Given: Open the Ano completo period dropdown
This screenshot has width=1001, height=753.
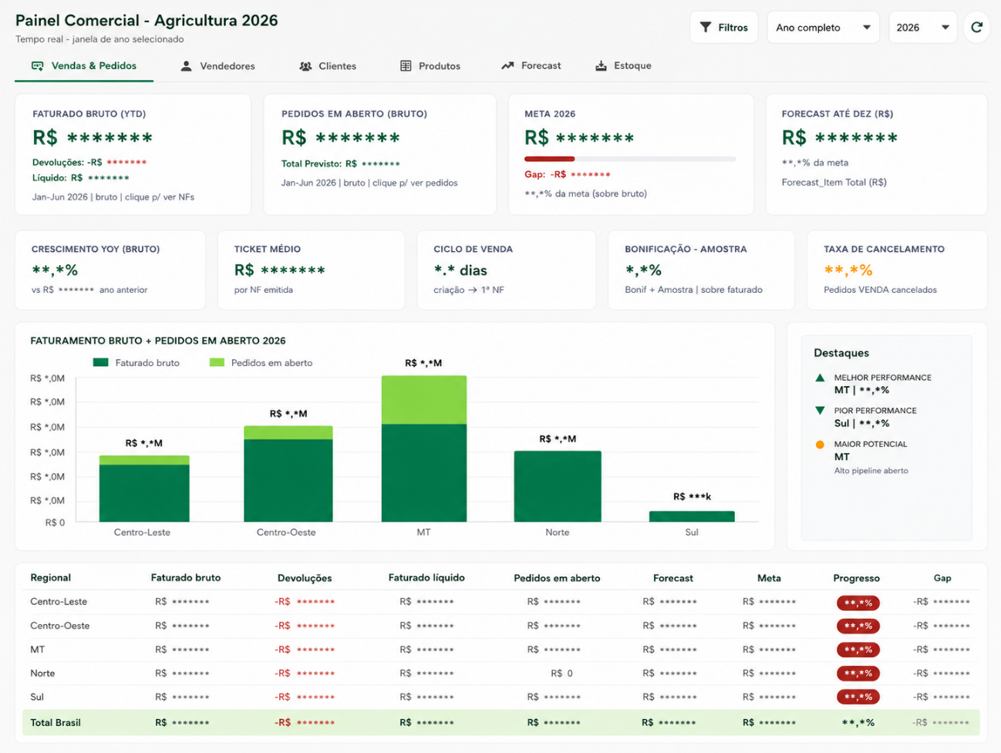Looking at the screenshot, I should tap(823, 27).
